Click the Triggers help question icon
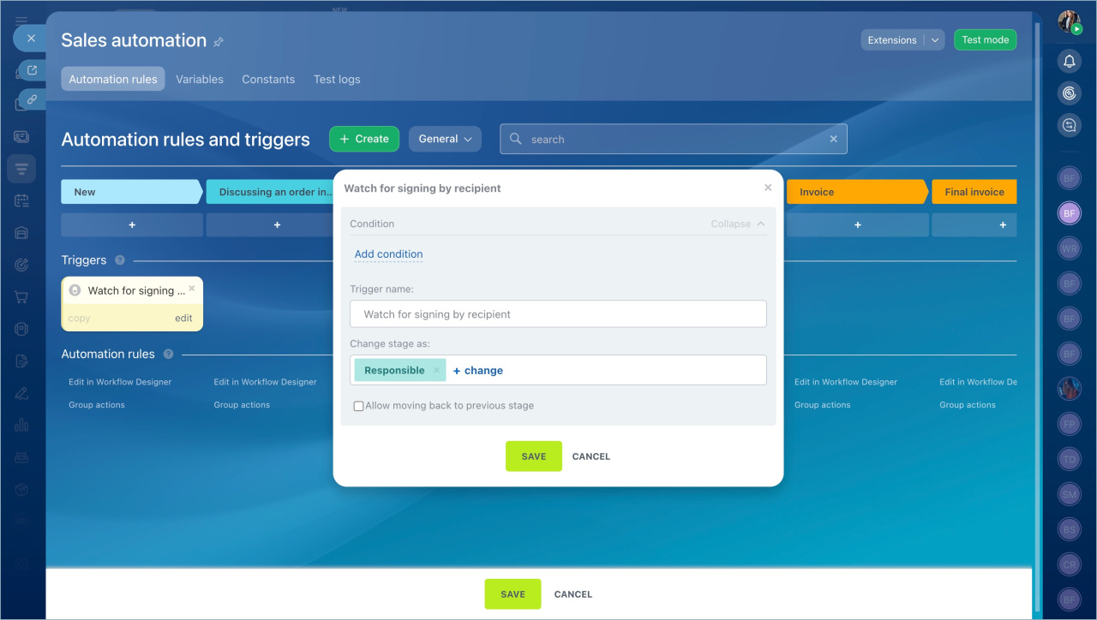This screenshot has height=620, width=1097. point(120,260)
